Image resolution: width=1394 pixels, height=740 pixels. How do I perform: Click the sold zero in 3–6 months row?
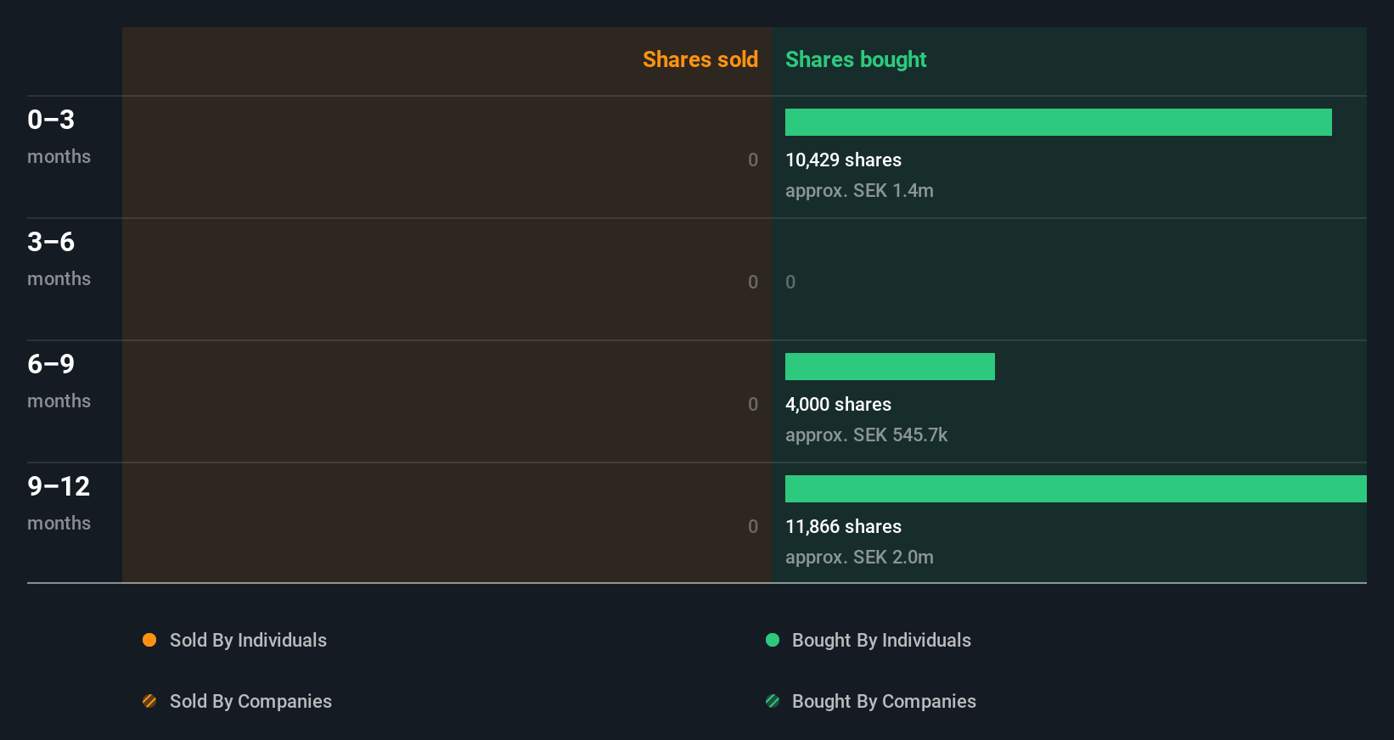[x=753, y=282]
